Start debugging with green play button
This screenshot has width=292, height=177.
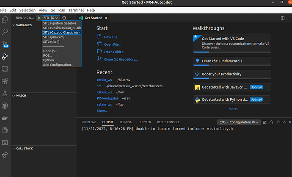[39, 18]
